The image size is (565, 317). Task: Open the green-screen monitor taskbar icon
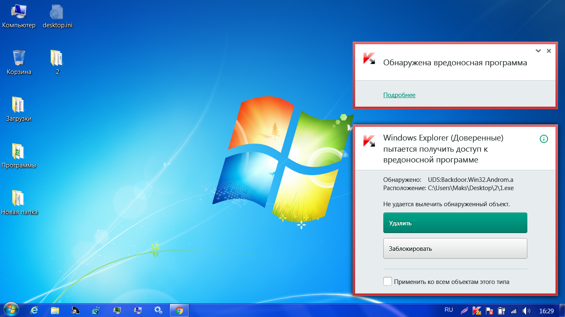click(x=117, y=310)
